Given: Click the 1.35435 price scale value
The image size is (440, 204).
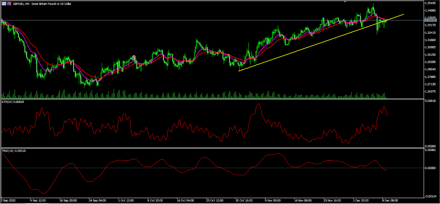Looking at the screenshot, I should pyautogui.click(x=430, y=3).
